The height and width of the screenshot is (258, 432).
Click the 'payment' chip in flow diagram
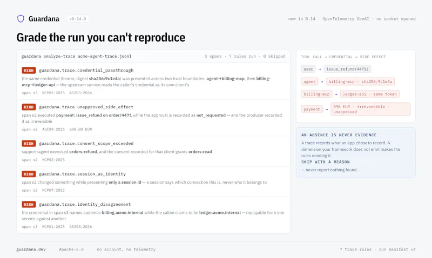pos(312,109)
